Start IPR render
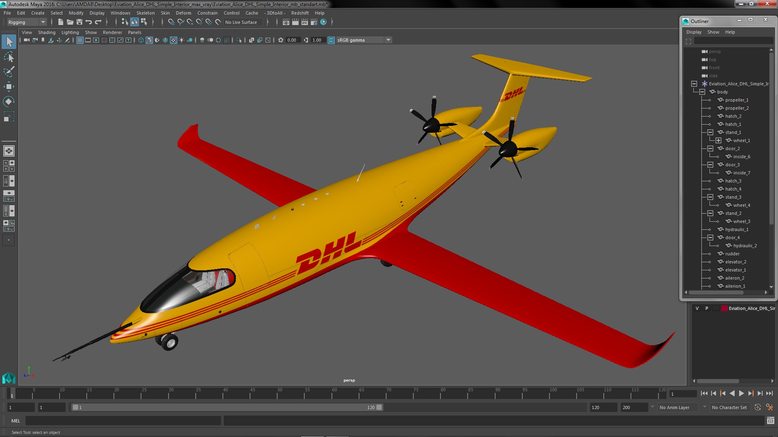778x437 pixels. pos(305,22)
